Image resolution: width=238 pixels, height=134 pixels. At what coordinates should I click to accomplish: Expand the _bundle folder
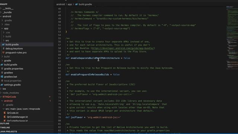click(x=1, y=12)
